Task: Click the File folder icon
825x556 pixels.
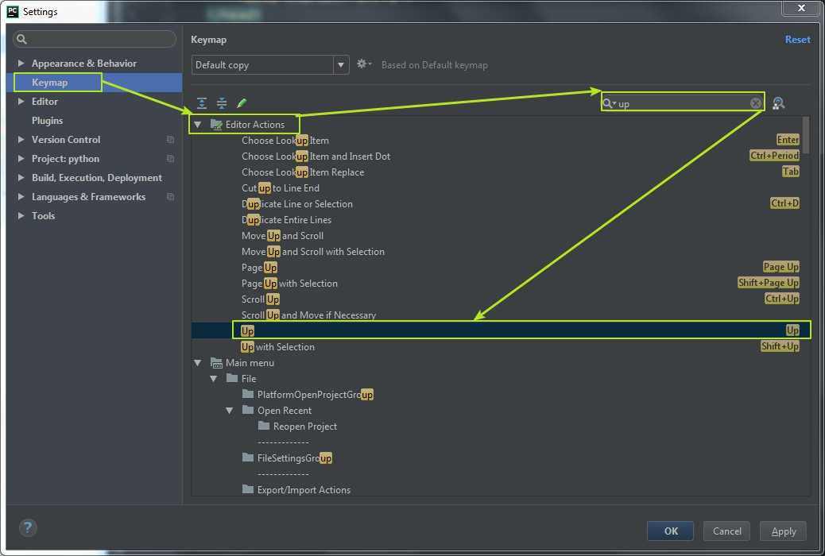Action: pos(232,378)
